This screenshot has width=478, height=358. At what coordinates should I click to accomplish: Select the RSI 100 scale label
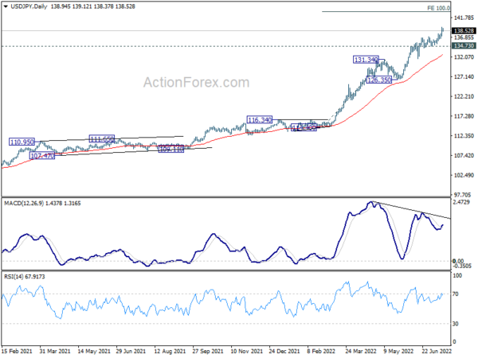coord(457,275)
